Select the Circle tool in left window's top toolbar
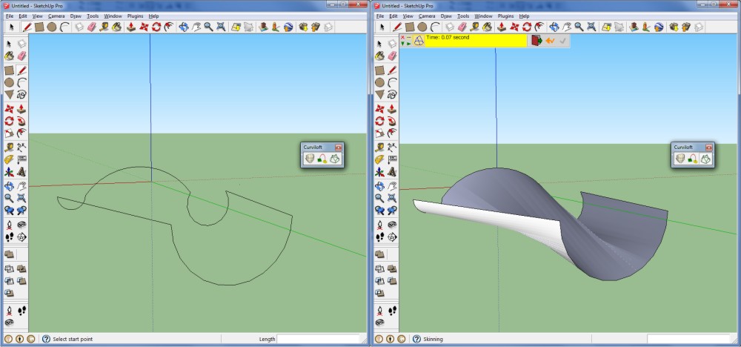 point(52,27)
